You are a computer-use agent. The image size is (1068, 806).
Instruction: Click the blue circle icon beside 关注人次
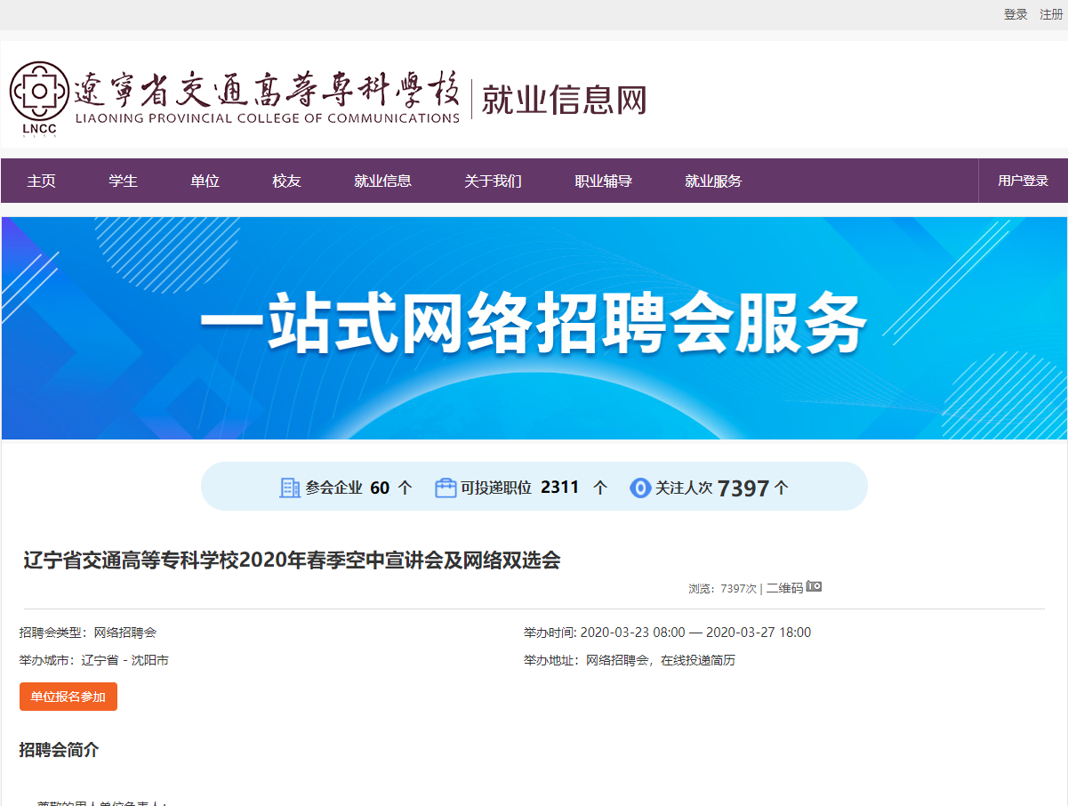pyautogui.click(x=640, y=488)
